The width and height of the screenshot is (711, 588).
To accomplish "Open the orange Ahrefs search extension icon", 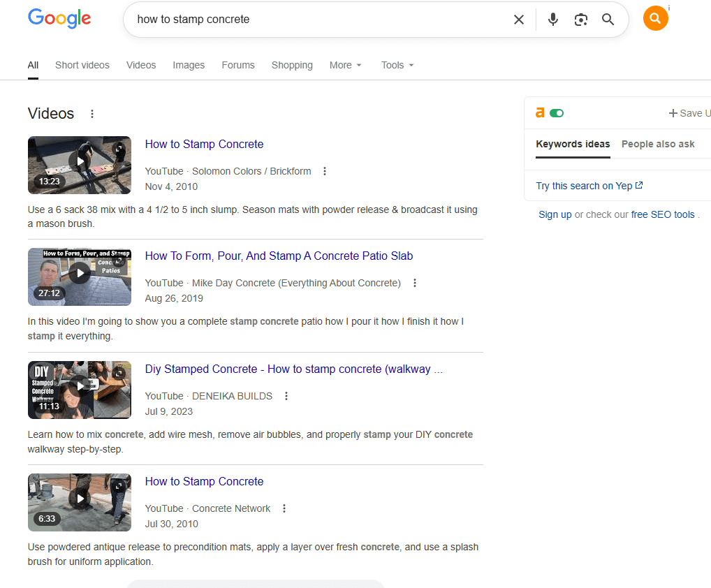I will pos(656,18).
